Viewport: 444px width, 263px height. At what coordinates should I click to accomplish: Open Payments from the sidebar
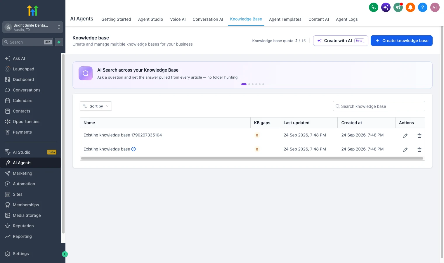[30, 132]
